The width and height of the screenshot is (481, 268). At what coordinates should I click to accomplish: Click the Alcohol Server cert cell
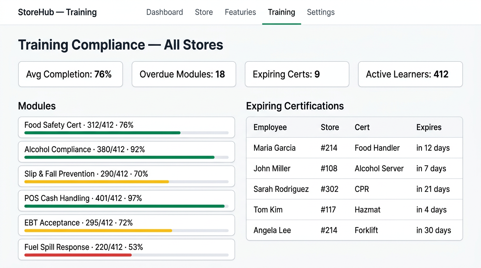coord(379,169)
